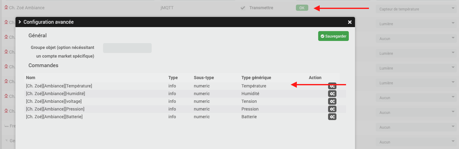Select the [Ch. Zoé][Ambiance][Batterie] command name

[x=54, y=117]
